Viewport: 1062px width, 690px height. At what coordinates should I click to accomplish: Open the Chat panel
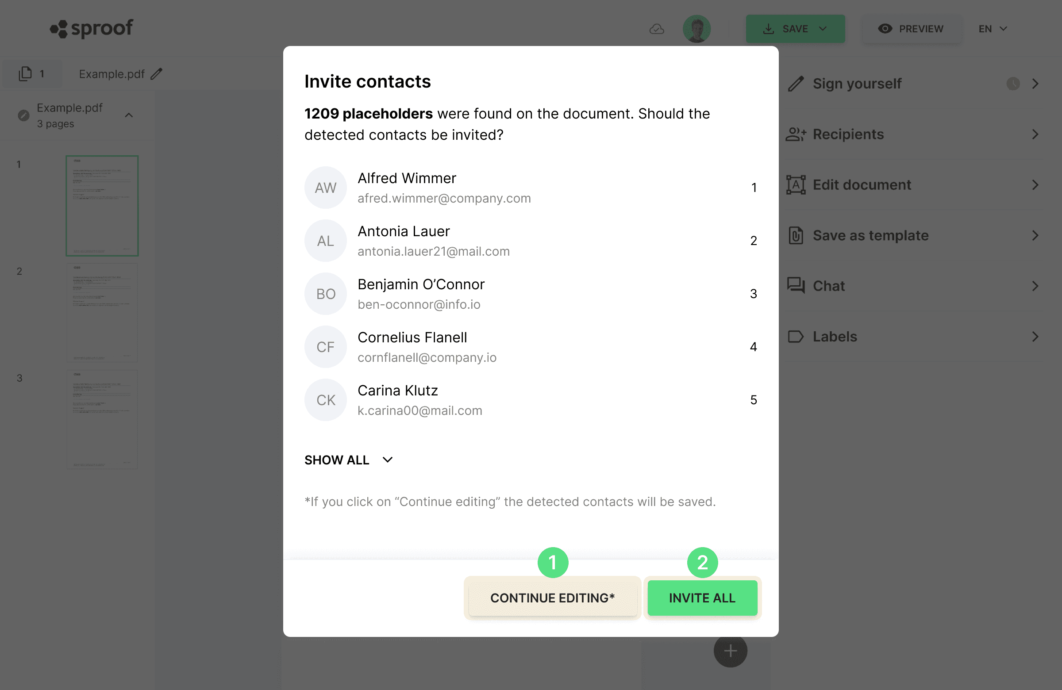[913, 286]
